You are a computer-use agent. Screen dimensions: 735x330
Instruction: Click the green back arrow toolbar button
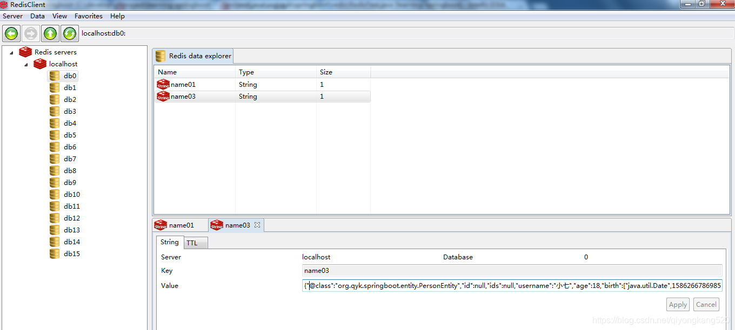click(11, 33)
